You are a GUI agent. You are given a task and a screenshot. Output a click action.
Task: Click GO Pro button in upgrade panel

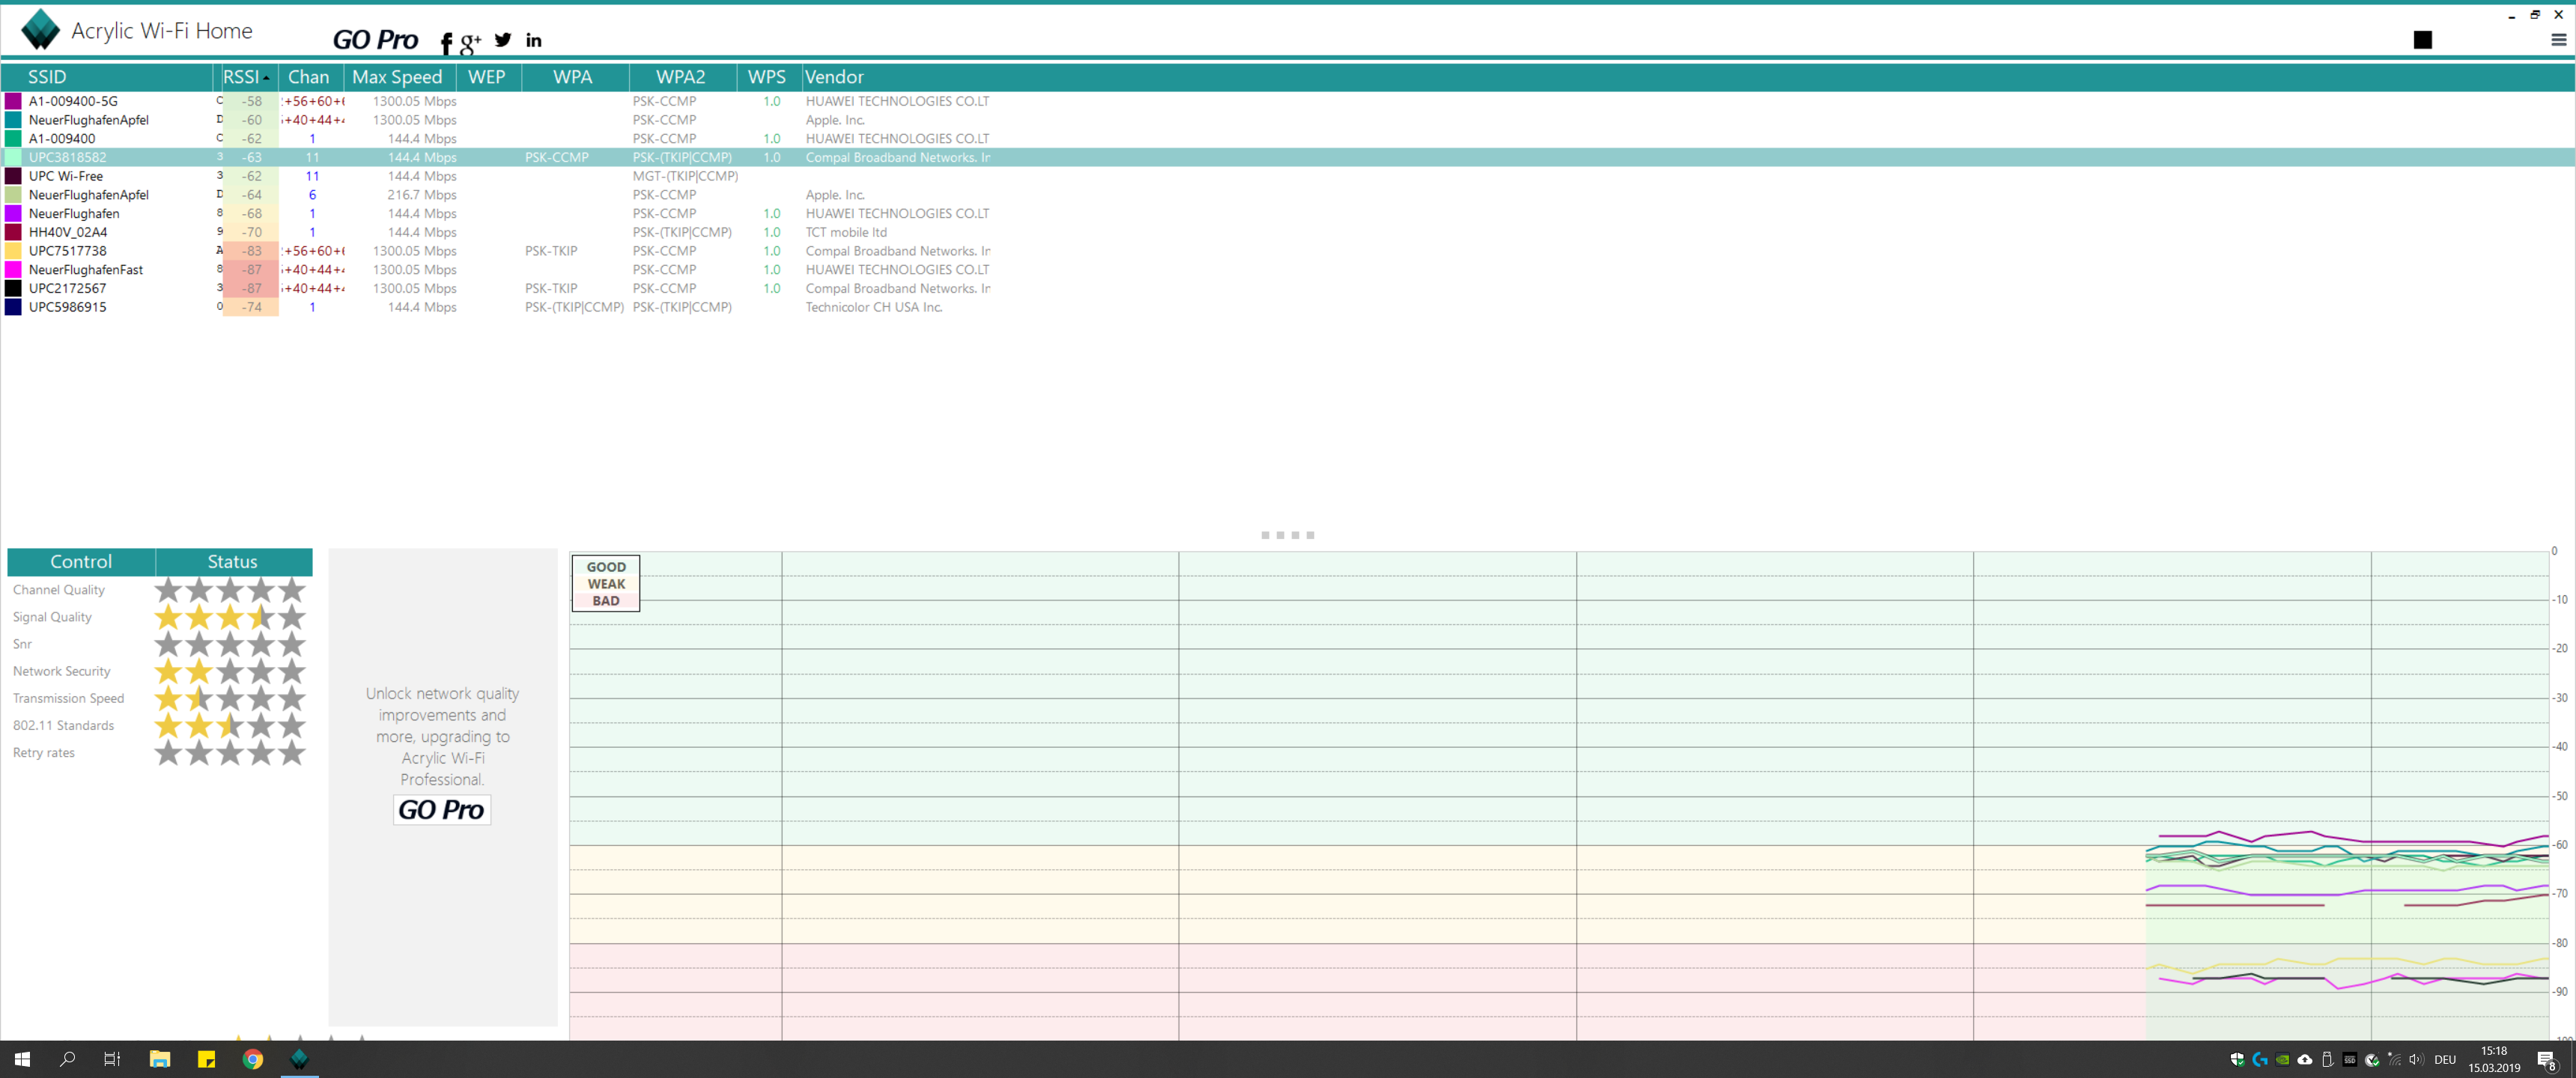441,809
